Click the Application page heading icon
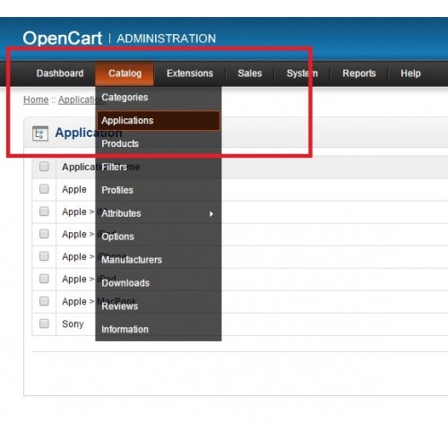 [40, 134]
